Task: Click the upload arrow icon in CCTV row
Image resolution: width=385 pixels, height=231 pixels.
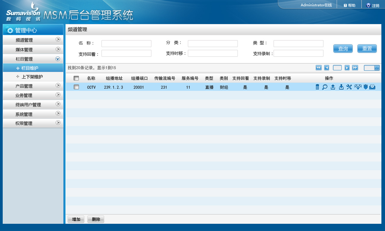Action: (x=333, y=87)
